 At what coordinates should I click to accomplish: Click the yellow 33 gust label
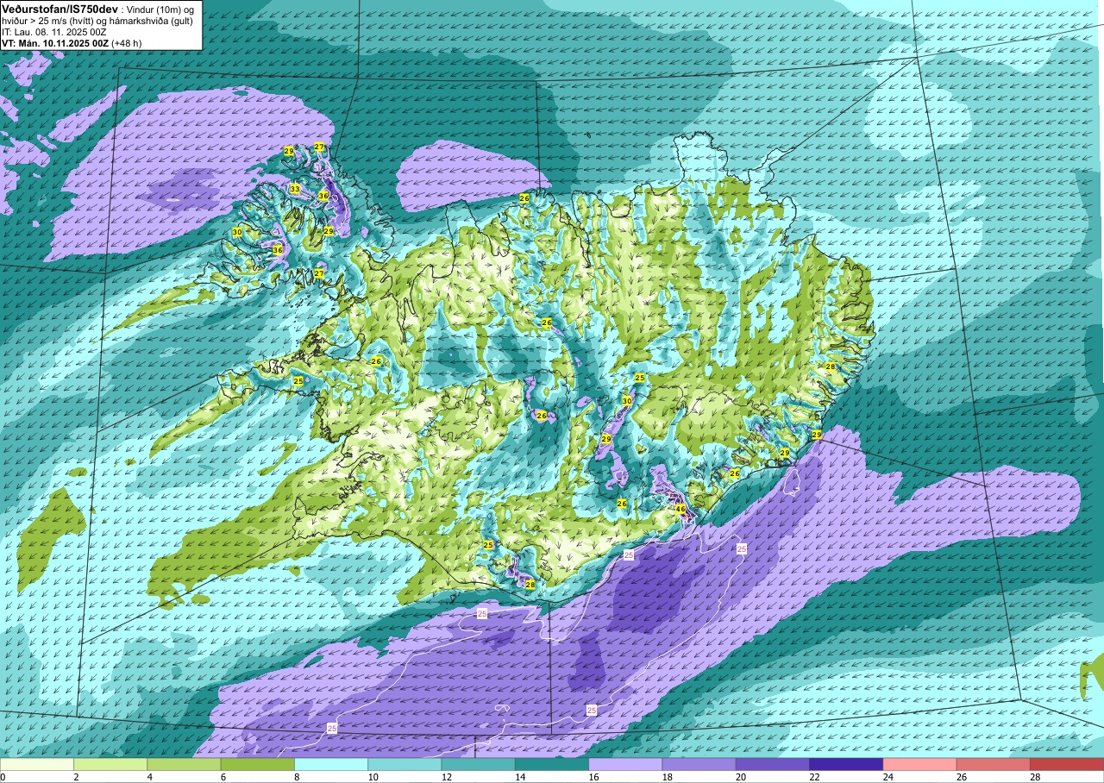click(295, 189)
